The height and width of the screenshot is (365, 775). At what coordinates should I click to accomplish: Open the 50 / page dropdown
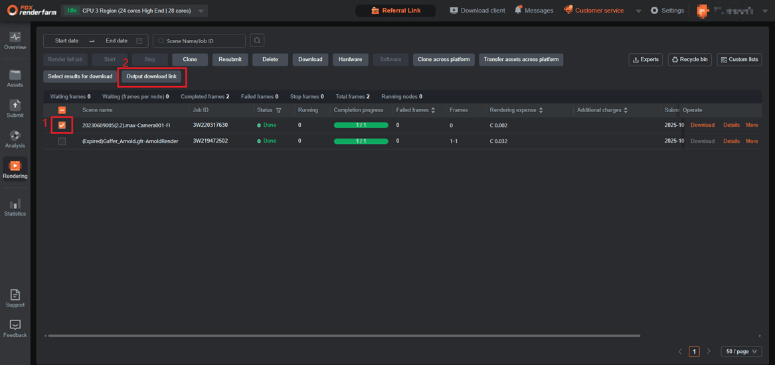(x=741, y=352)
